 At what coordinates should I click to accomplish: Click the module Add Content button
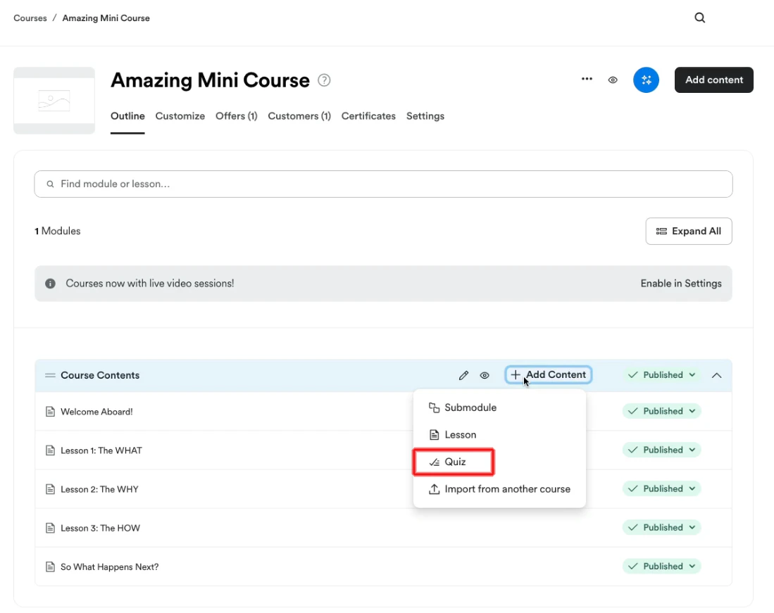click(x=549, y=375)
